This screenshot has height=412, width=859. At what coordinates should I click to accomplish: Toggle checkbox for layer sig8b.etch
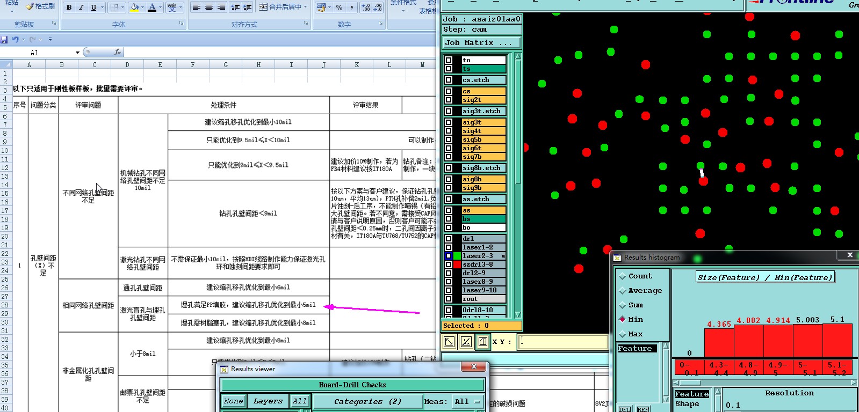point(449,168)
